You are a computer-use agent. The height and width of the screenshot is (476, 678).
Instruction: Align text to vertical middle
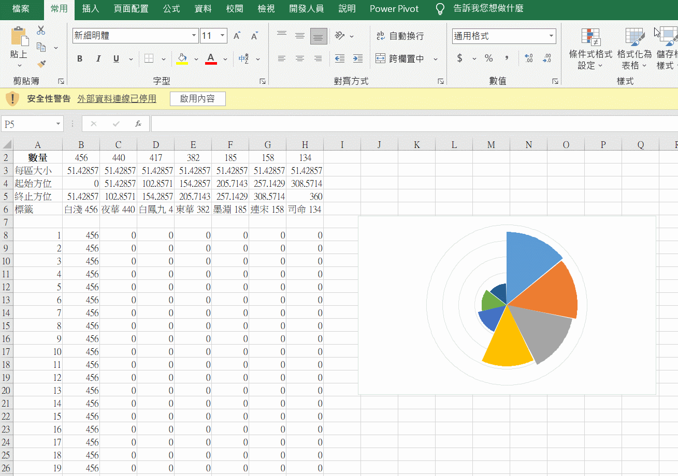[x=300, y=36]
